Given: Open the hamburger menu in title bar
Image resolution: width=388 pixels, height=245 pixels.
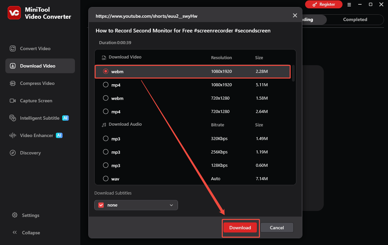Looking at the screenshot, I should pyautogui.click(x=349, y=4).
